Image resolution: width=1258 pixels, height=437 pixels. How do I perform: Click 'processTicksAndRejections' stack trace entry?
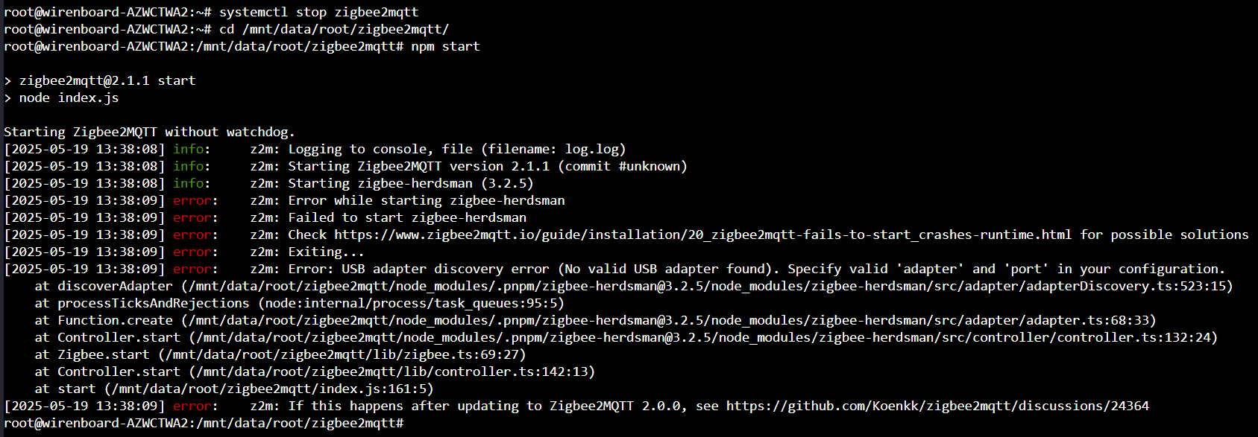point(154,303)
